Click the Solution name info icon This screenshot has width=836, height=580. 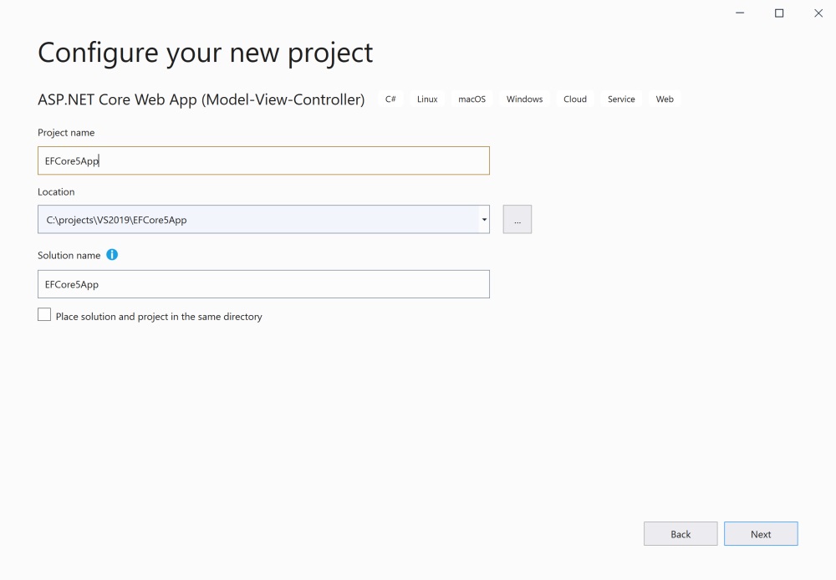tap(112, 255)
